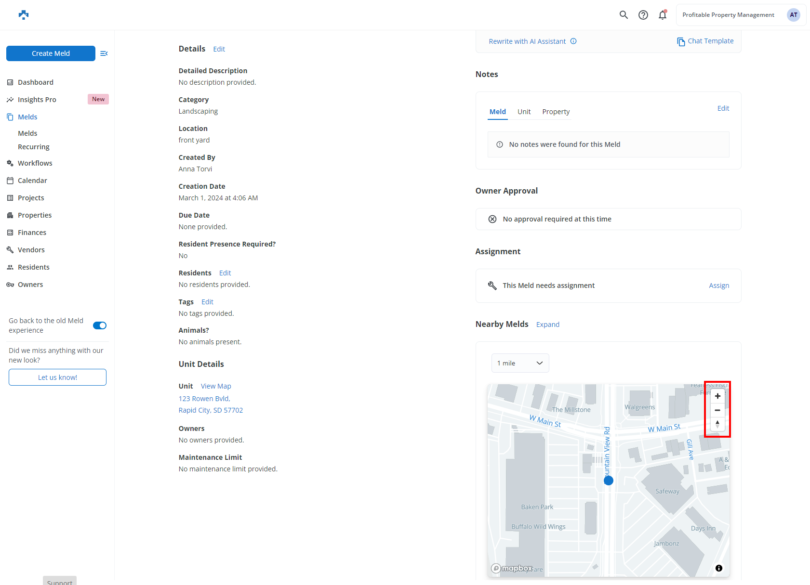Open Workflows in the sidebar
This screenshot has width=810, height=585.
point(35,163)
